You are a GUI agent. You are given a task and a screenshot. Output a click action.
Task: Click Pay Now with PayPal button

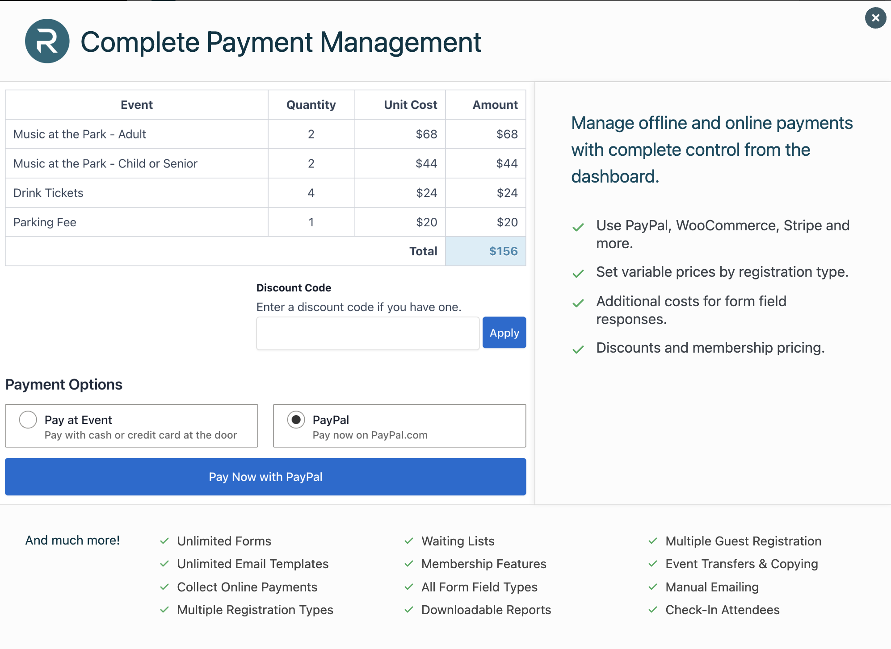pyautogui.click(x=265, y=477)
